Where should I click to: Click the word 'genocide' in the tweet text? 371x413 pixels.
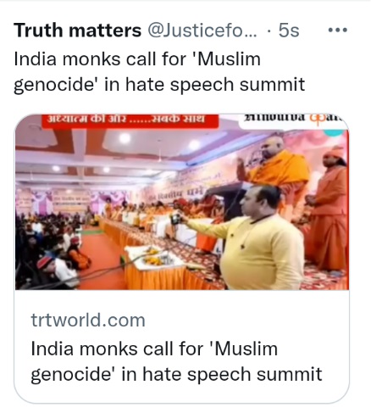click(54, 85)
